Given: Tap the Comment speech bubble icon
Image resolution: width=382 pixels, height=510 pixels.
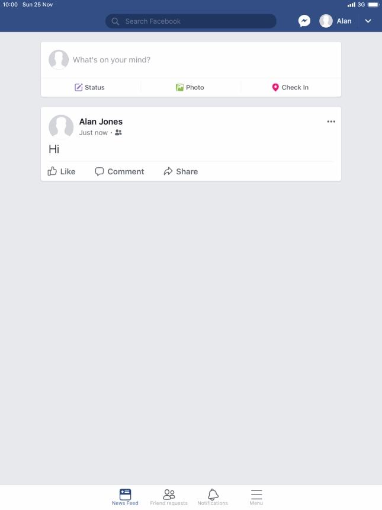Looking at the screenshot, I should (x=99, y=171).
